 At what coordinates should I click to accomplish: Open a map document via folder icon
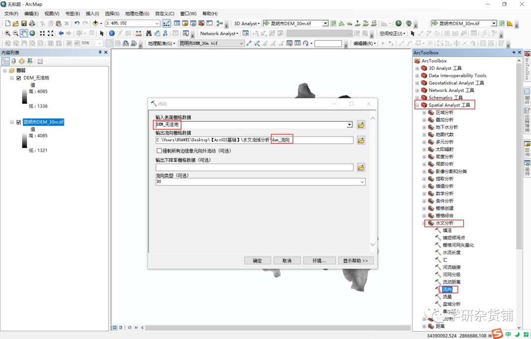16,24
